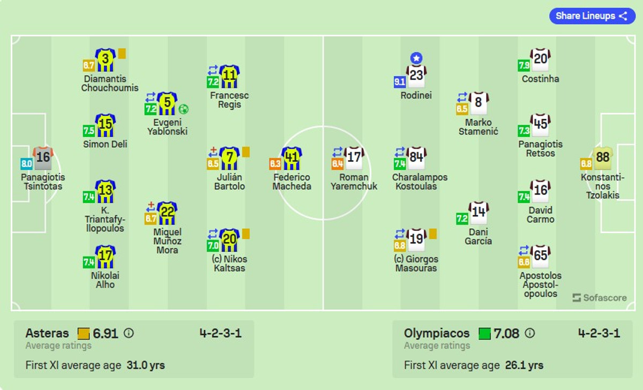Image resolution: width=643 pixels, height=390 pixels.
Task: Click the info icon beside Olympiacos 7.08
Action: tap(530, 333)
